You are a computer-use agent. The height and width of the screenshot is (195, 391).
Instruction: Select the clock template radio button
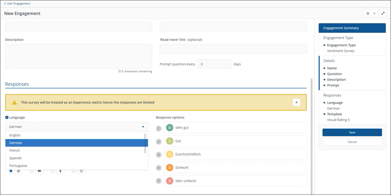(x=74, y=171)
